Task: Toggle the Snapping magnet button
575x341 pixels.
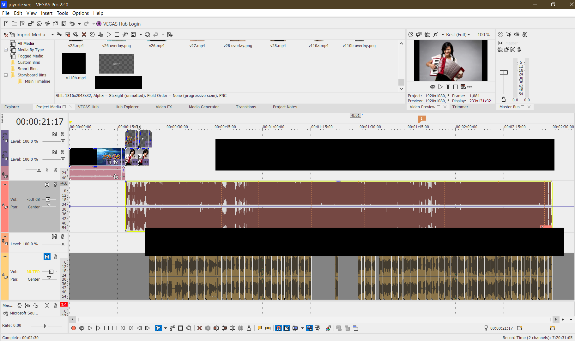Action: 278,328
